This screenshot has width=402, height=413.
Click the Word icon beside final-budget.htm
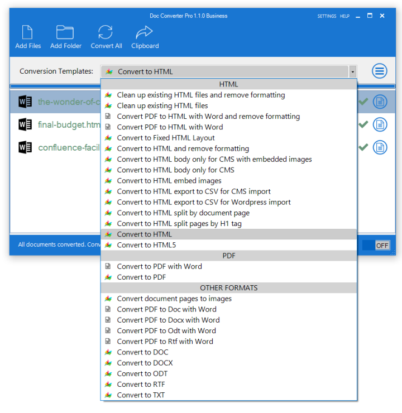(x=25, y=124)
